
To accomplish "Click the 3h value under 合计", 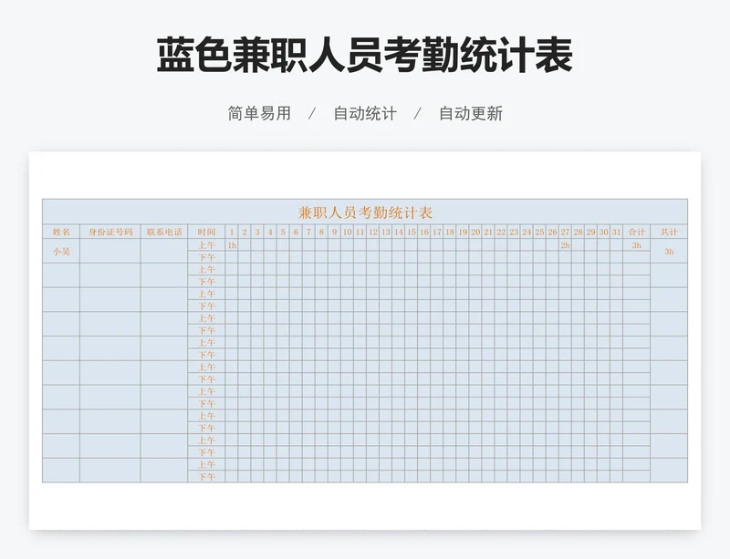I will tap(636, 245).
